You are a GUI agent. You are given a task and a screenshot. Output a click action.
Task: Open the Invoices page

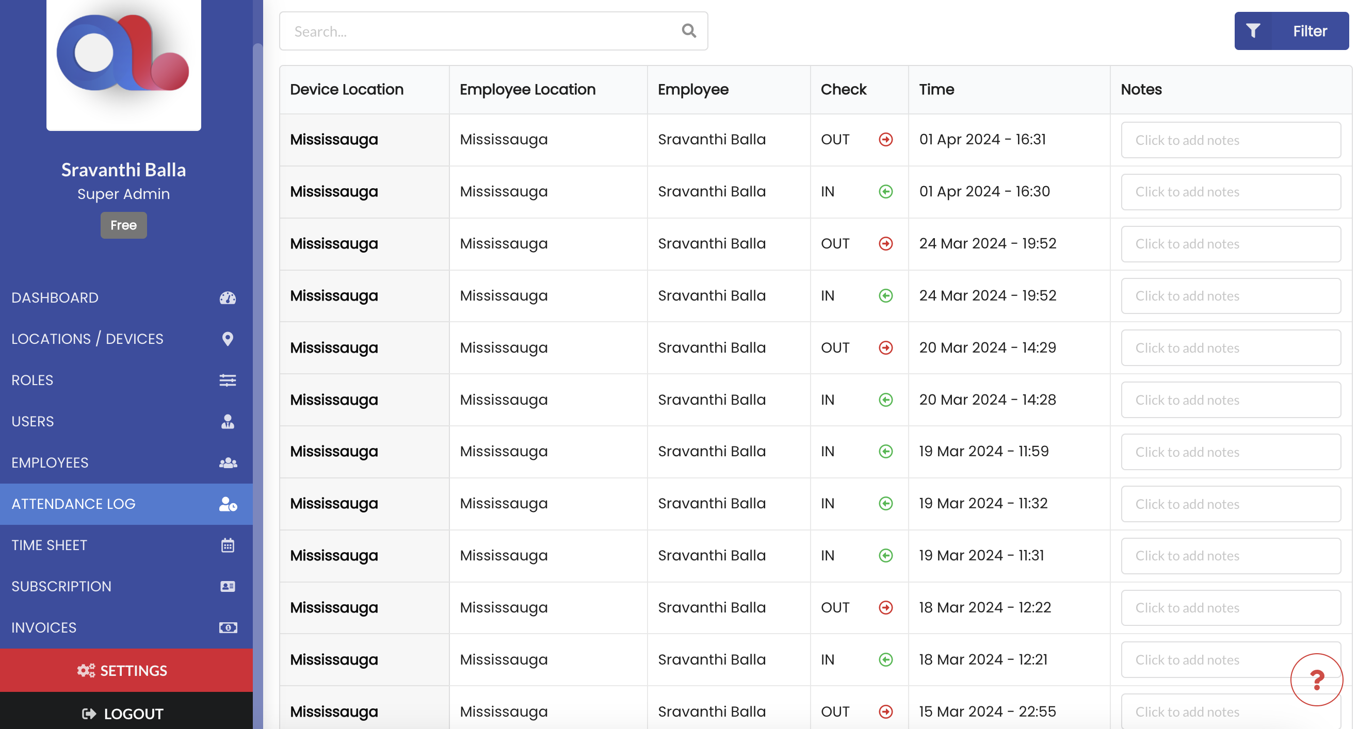click(126, 627)
